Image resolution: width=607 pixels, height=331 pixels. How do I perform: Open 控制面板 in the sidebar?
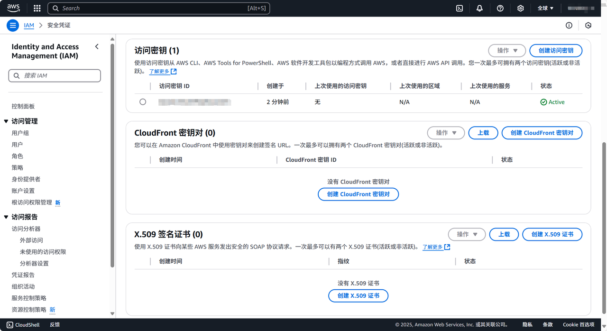23,106
